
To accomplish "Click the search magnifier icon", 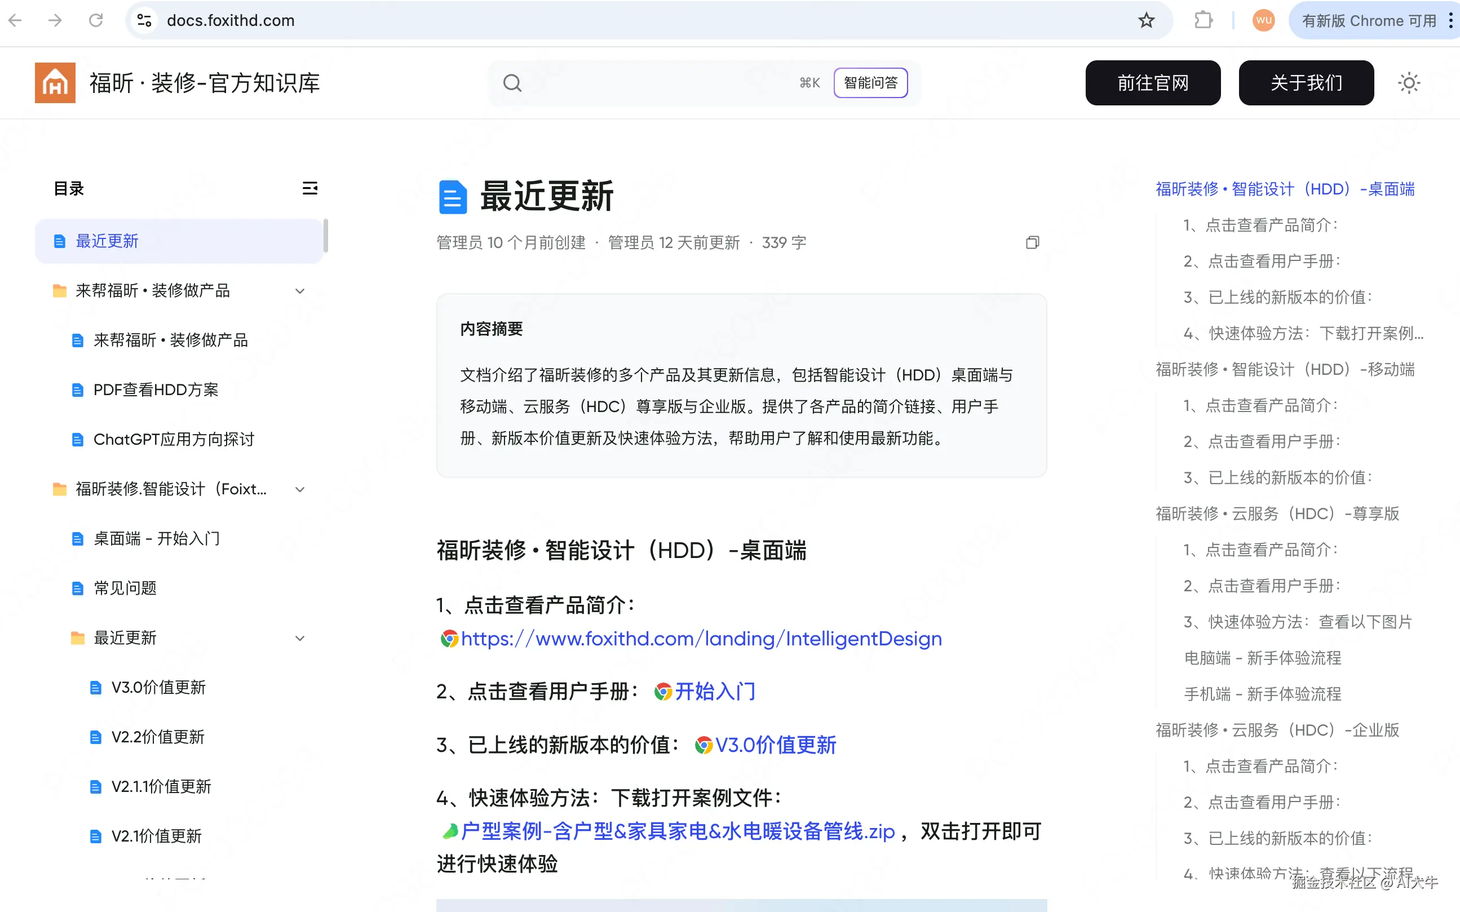I will [x=512, y=83].
